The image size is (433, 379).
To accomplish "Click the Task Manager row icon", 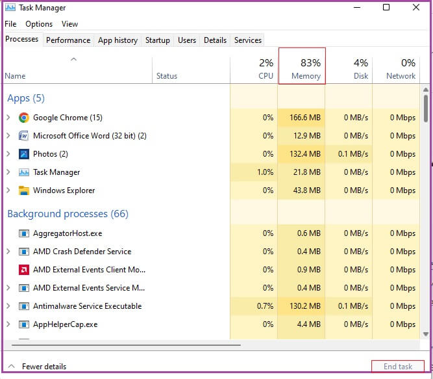I will pyautogui.click(x=24, y=172).
